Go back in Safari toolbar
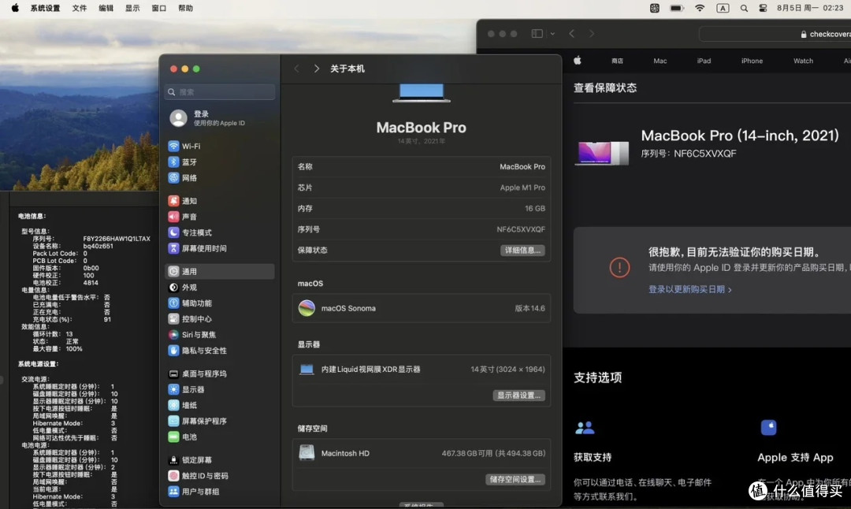Image resolution: width=851 pixels, height=509 pixels. pos(571,34)
